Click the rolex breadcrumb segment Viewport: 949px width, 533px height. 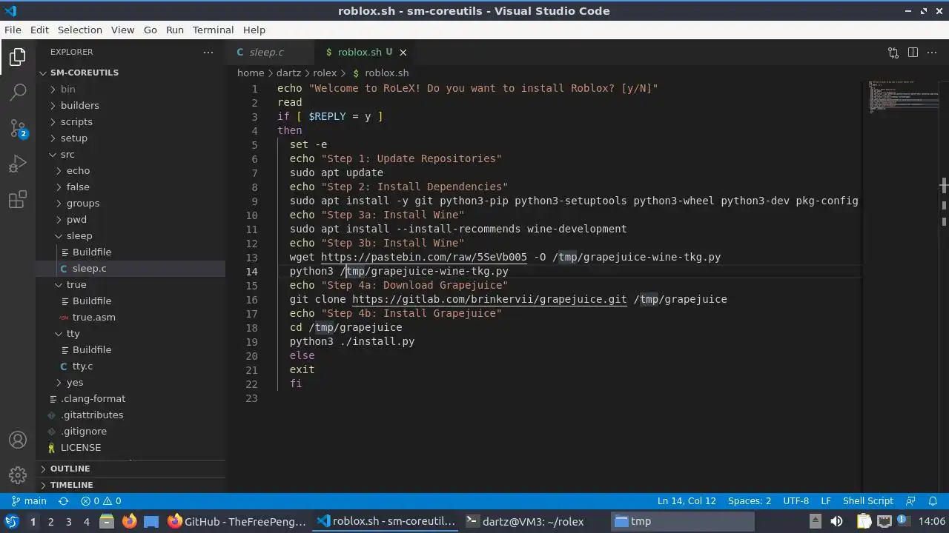325,73
